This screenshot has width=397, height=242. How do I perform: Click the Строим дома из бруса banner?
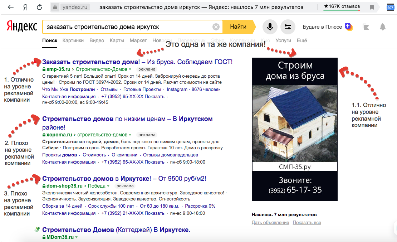click(x=294, y=129)
